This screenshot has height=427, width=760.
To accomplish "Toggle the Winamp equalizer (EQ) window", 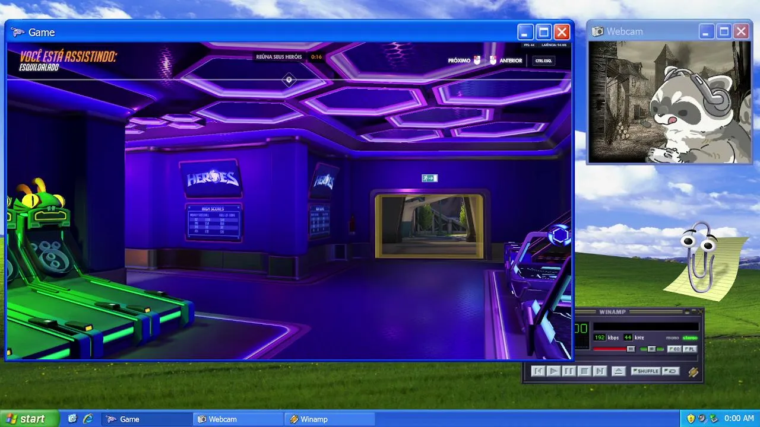I will [x=674, y=349].
